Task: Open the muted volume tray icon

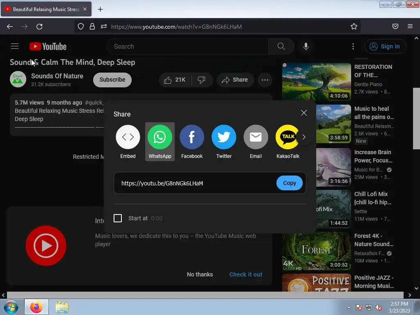Action: coord(379,308)
